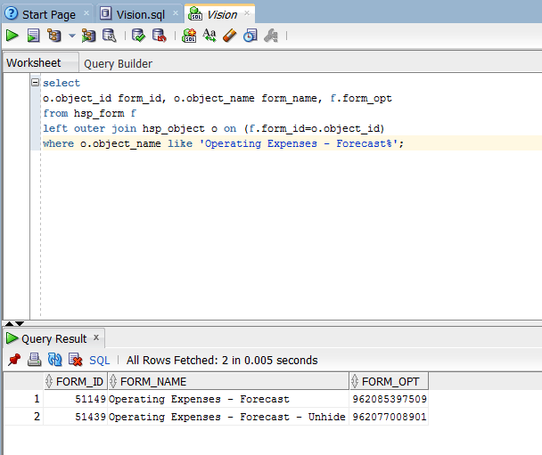Click the Autotrace icon
Screen dimensions: 542x455
(88, 36)
